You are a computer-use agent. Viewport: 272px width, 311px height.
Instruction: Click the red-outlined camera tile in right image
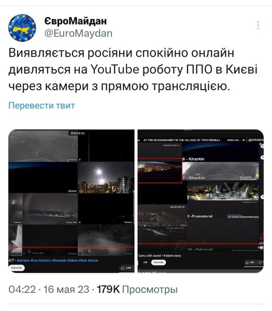tap(160, 171)
